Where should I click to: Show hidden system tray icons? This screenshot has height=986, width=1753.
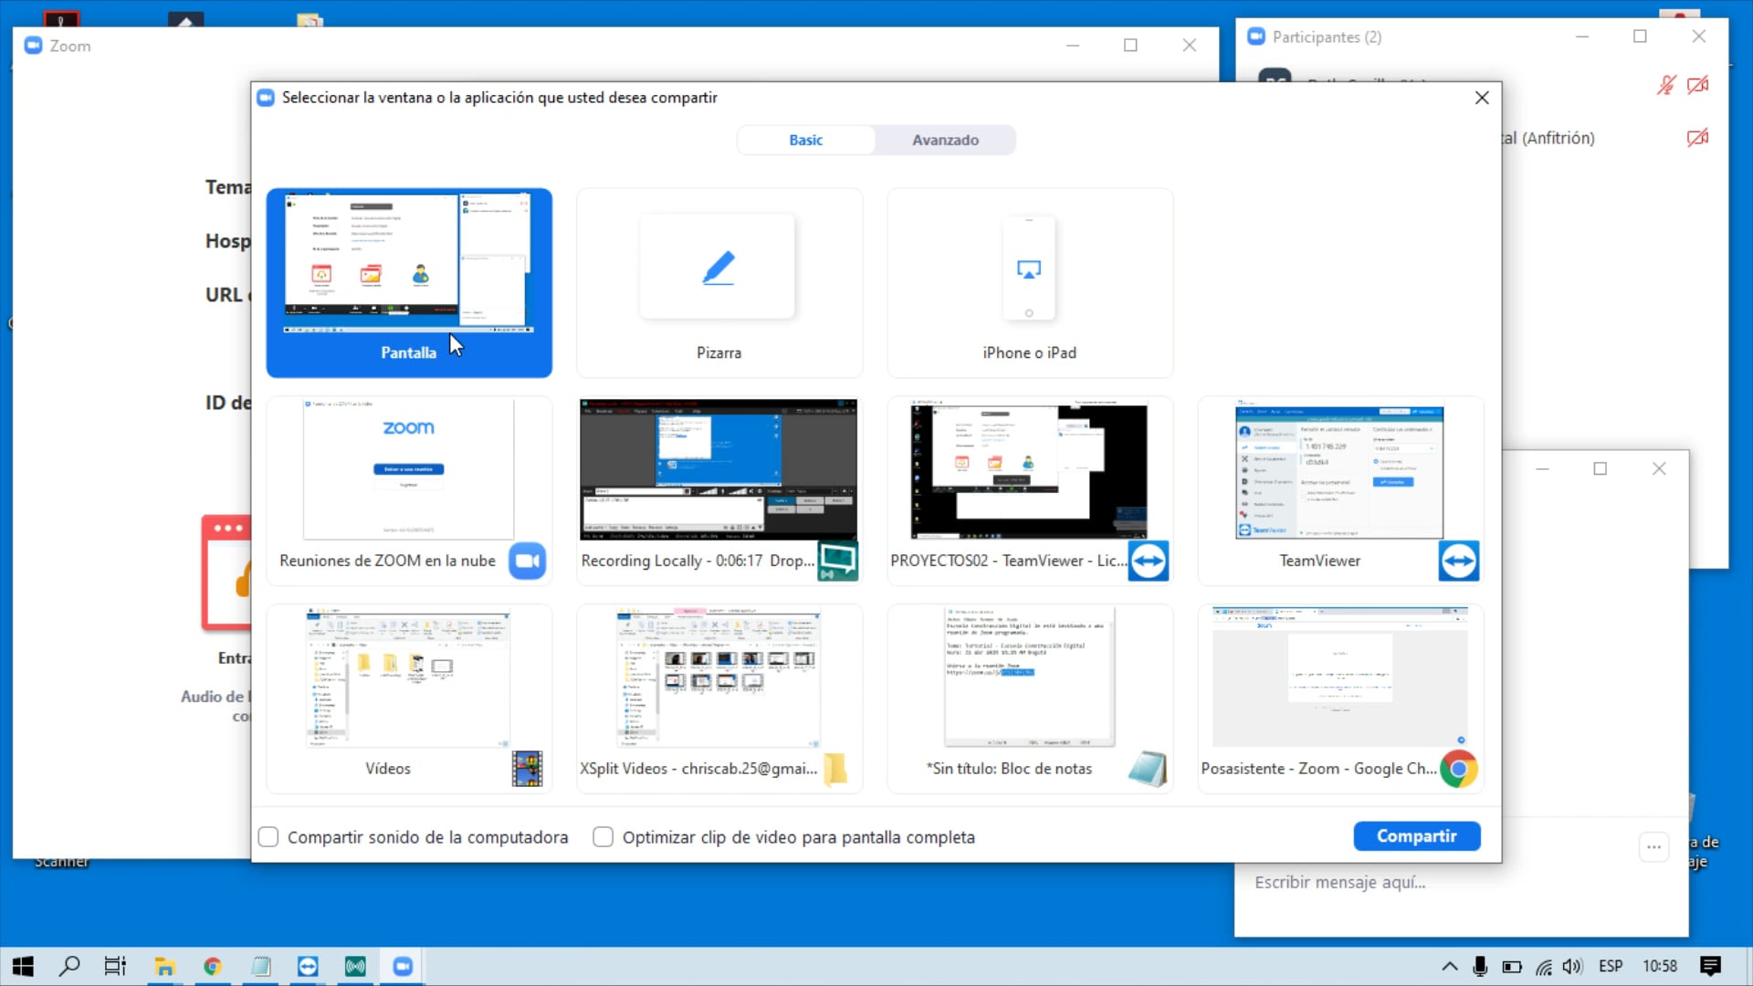(x=1449, y=966)
